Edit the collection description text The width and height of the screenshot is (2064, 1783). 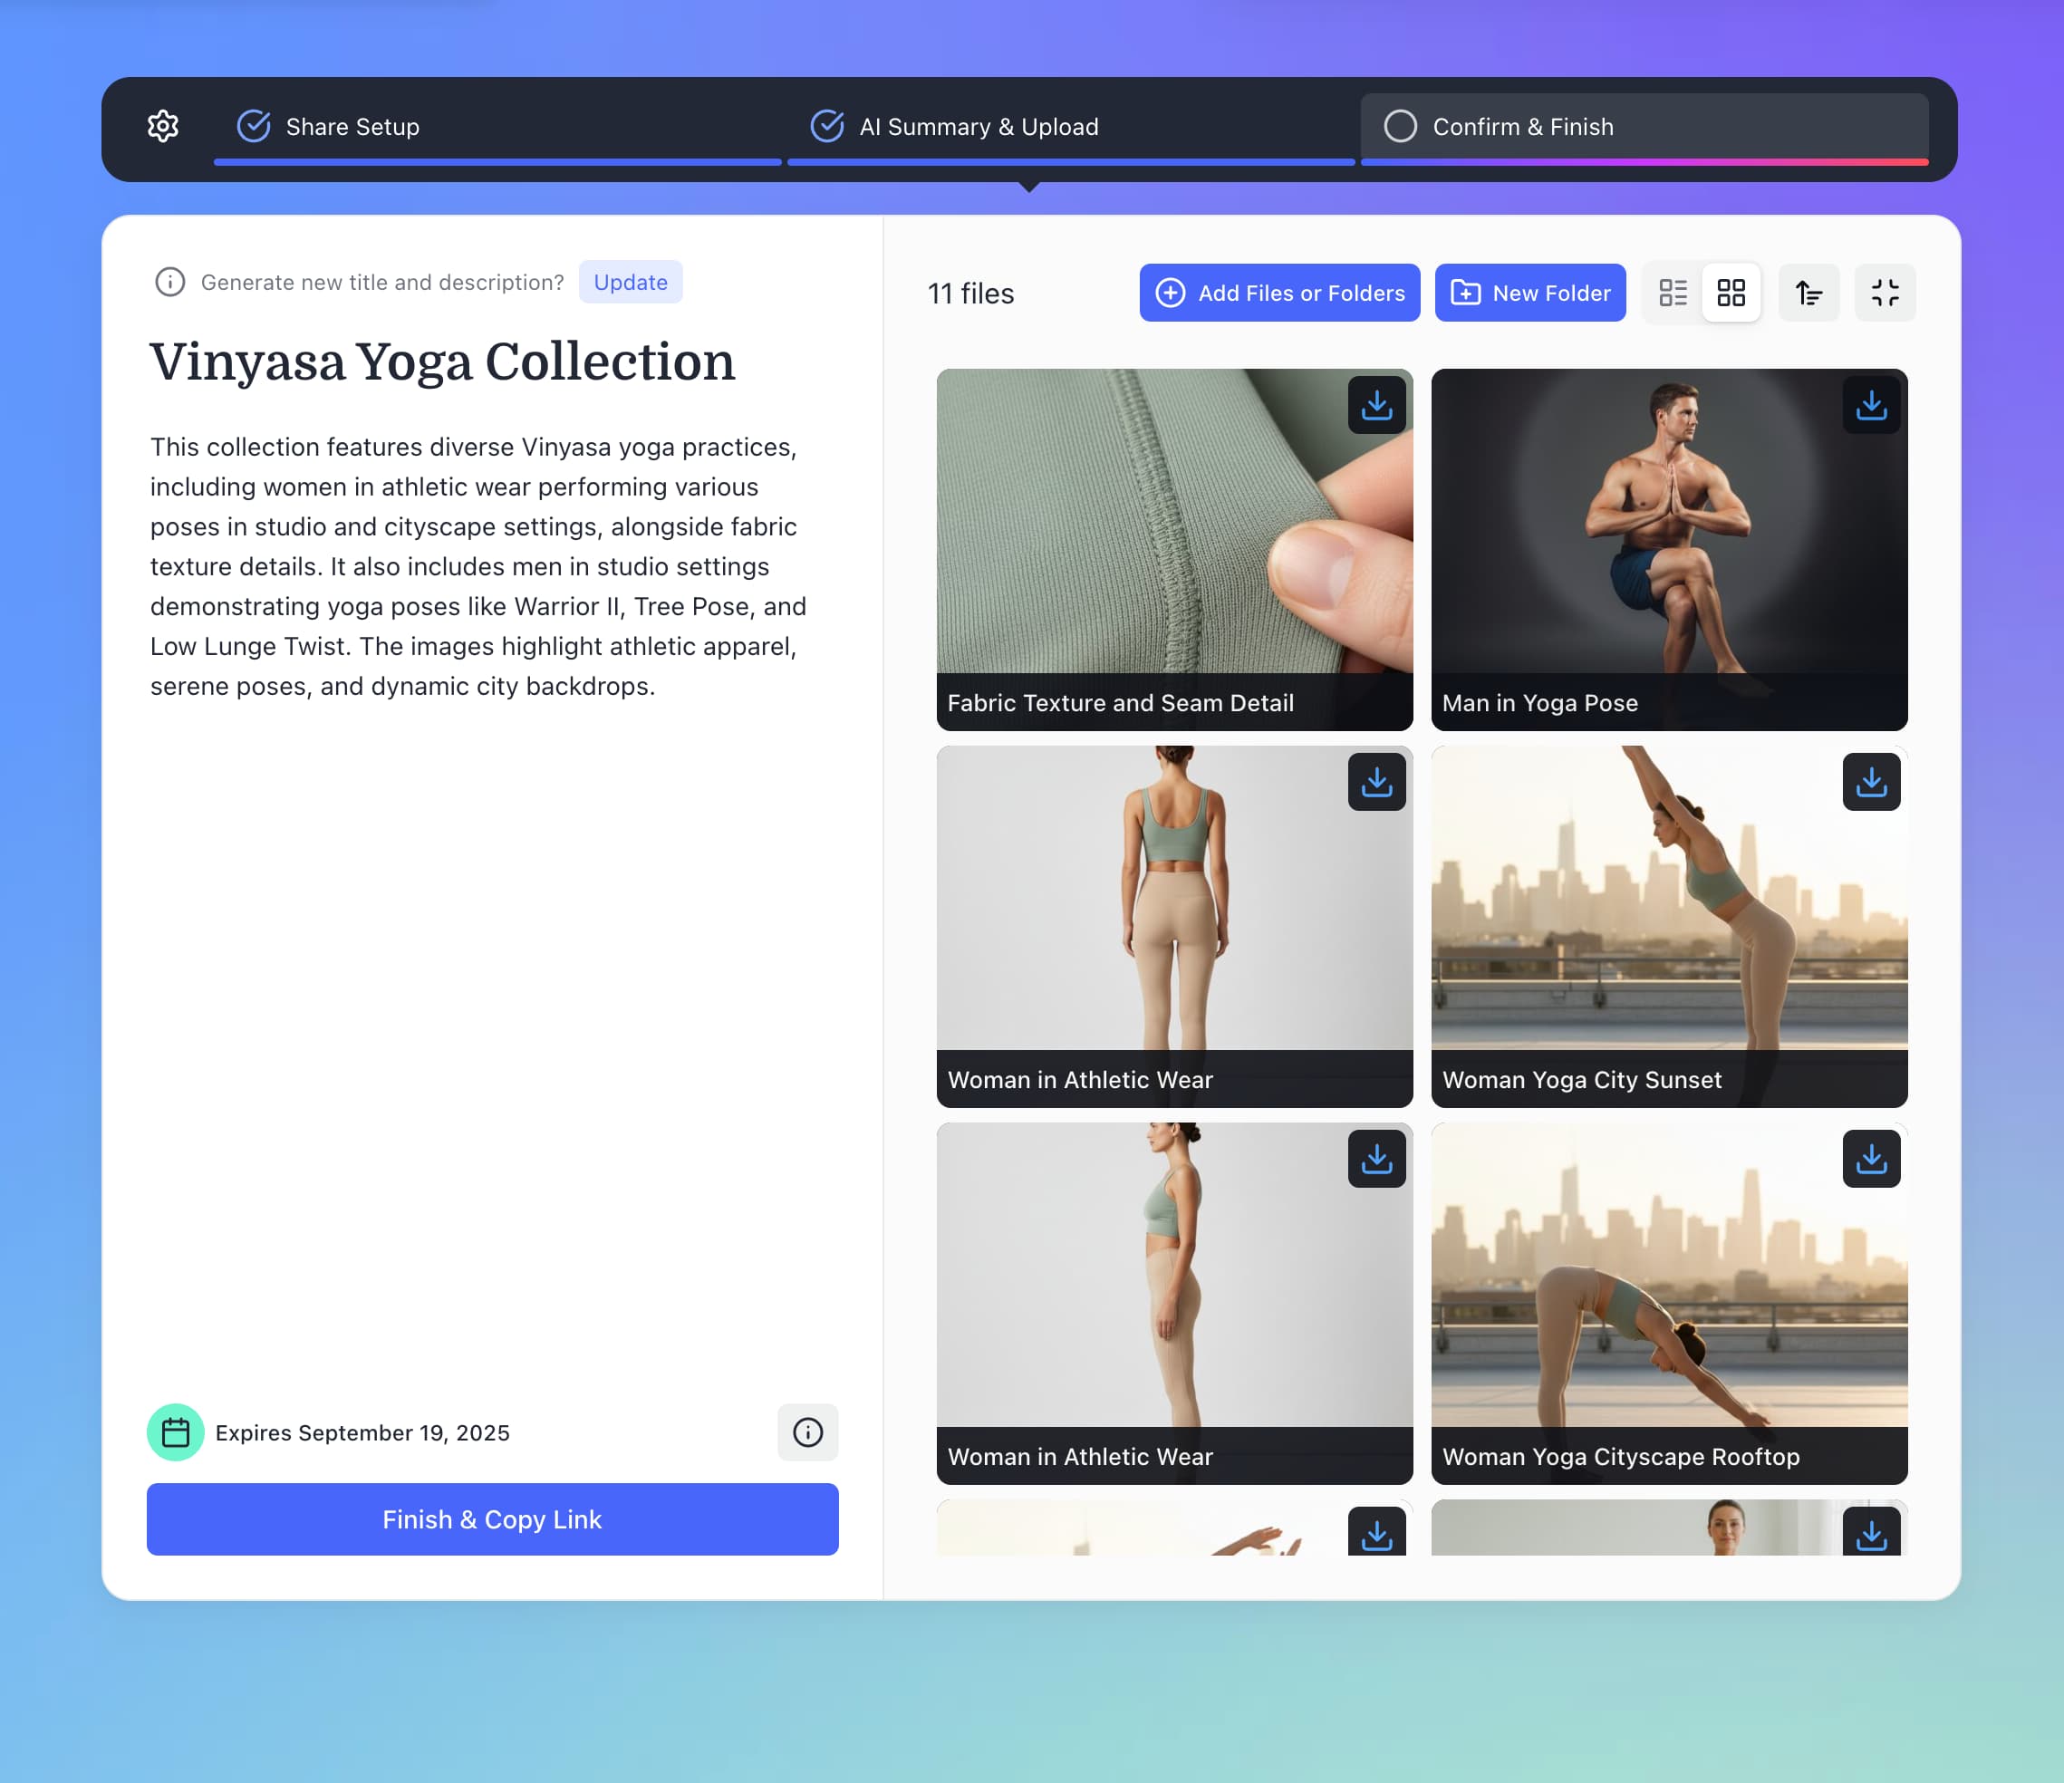point(479,567)
